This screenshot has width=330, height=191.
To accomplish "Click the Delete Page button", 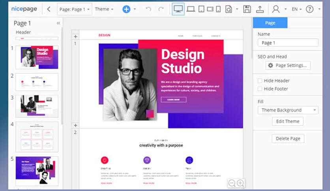I will [x=288, y=139].
